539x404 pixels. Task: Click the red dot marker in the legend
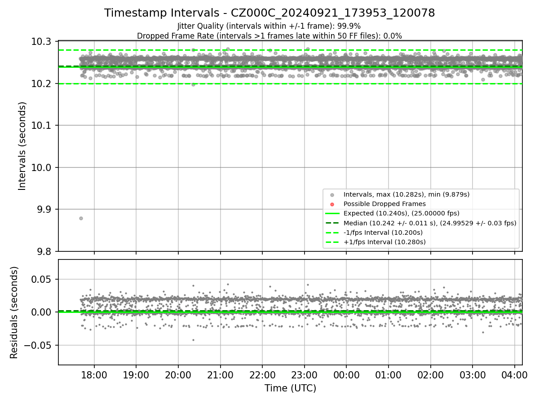pyautogui.click(x=332, y=204)
